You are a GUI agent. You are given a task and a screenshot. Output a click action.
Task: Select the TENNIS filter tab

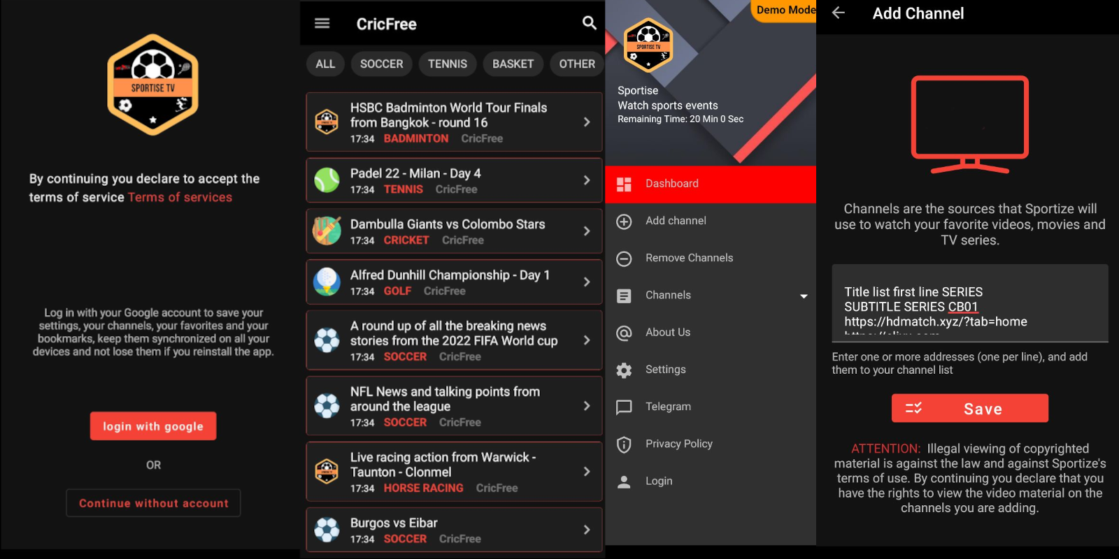click(448, 64)
